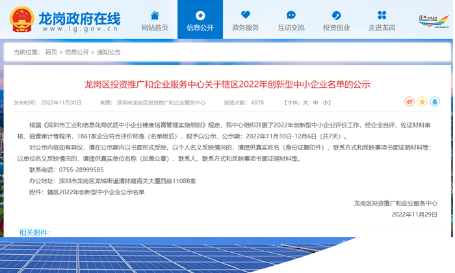Share article to Weibo

409,102
